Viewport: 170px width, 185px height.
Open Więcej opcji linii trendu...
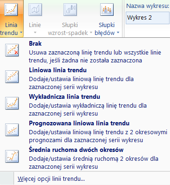click(51, 179)
